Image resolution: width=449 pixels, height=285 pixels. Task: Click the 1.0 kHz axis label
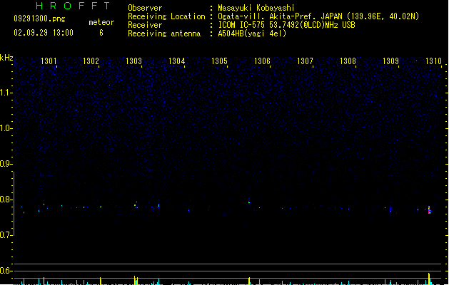click(x=6, y=128)
